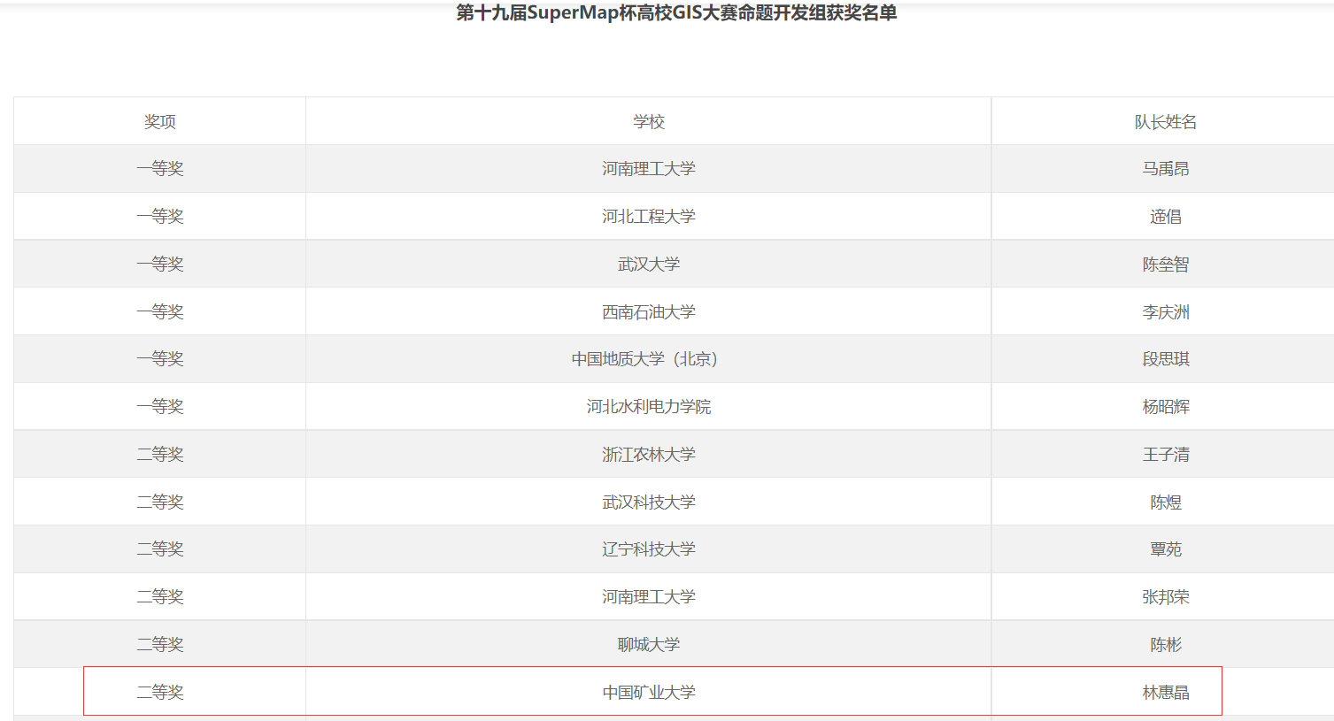
Task: Click the page title 第十九届SuperMap杯高校GIS大赛命题开发组获奖名单
Action: (x=676, y=13)
